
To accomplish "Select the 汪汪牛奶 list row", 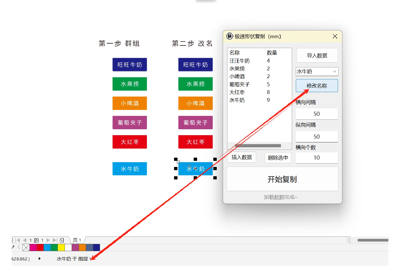I will [x=259, y=61].
